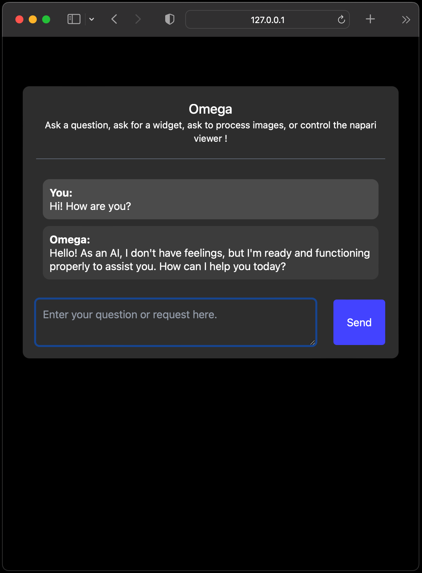Go forward with the right arrow
Viewport: 422px width, 573px height.
138,19
